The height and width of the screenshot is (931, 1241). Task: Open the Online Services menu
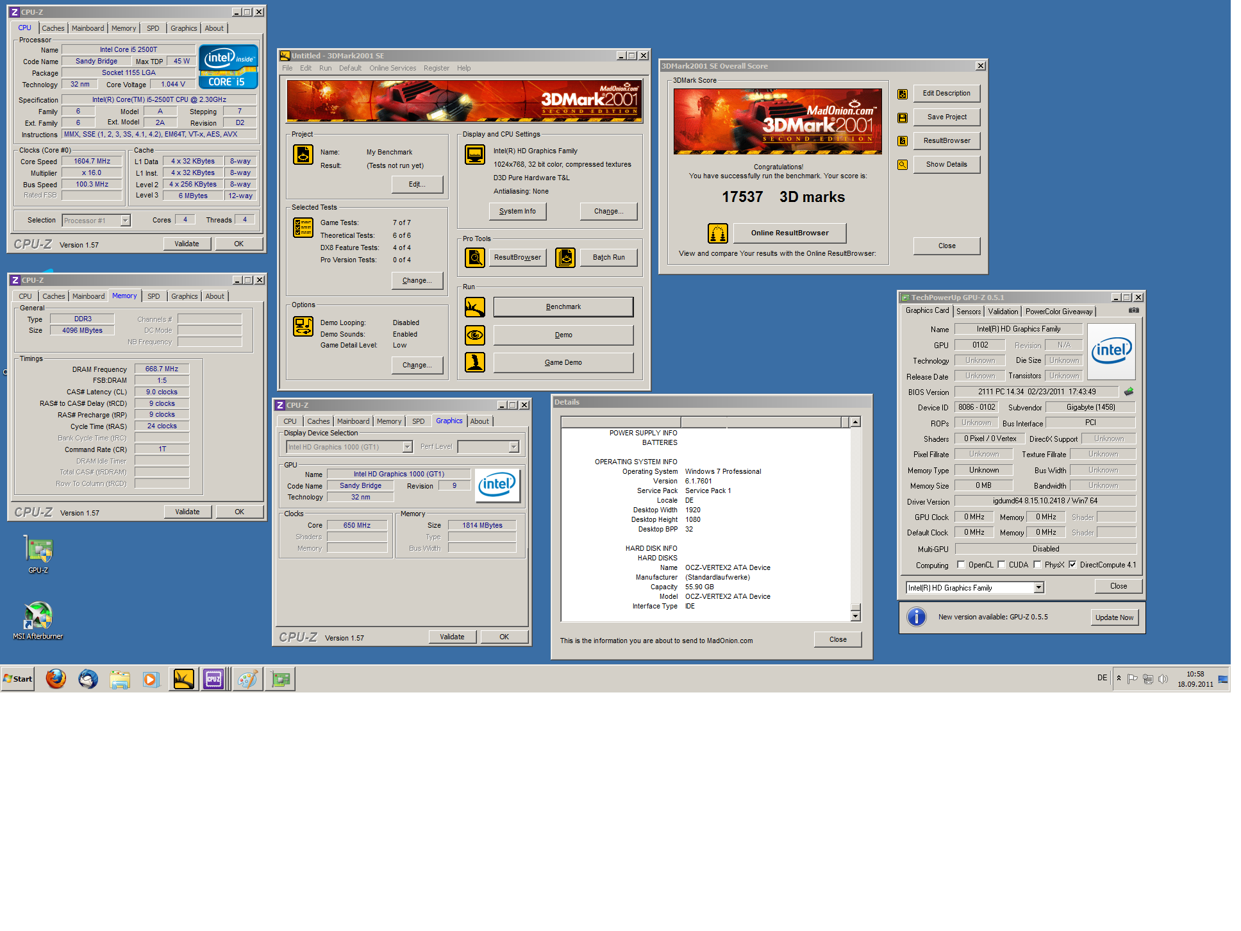click(392, 68)
